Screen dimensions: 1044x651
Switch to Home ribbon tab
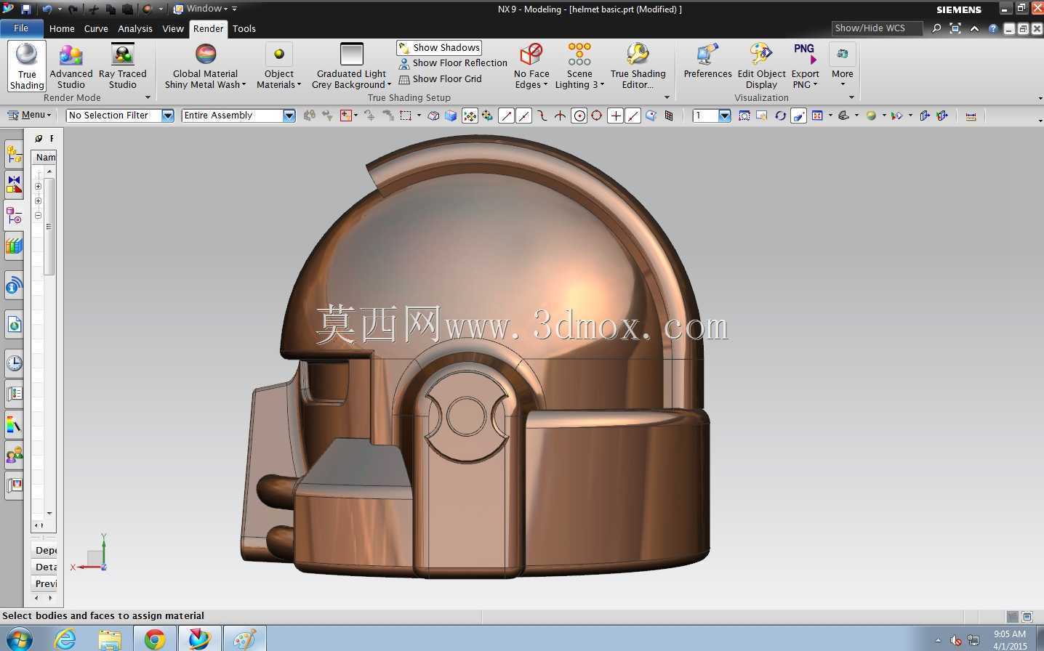pyautogui.click(x=62, y=29)
